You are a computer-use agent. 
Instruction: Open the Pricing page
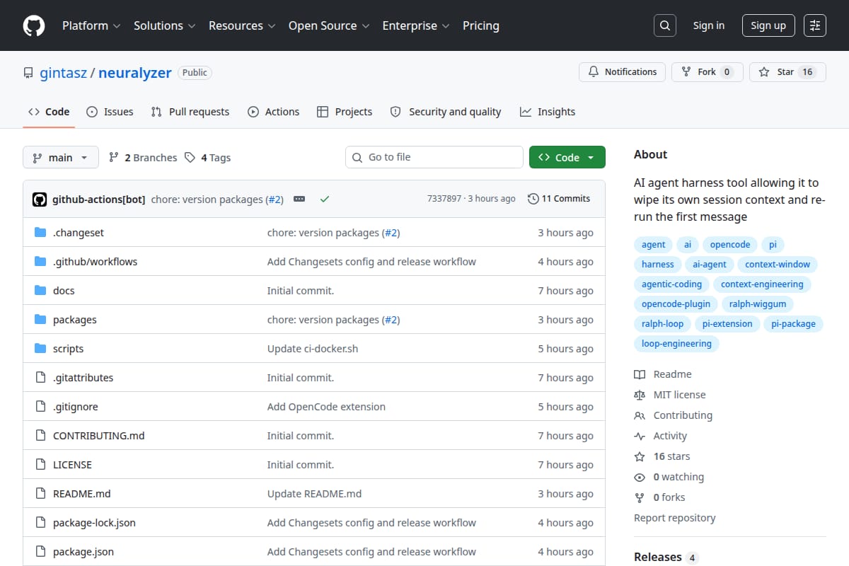pyautogui.click(x=481, y=25)
